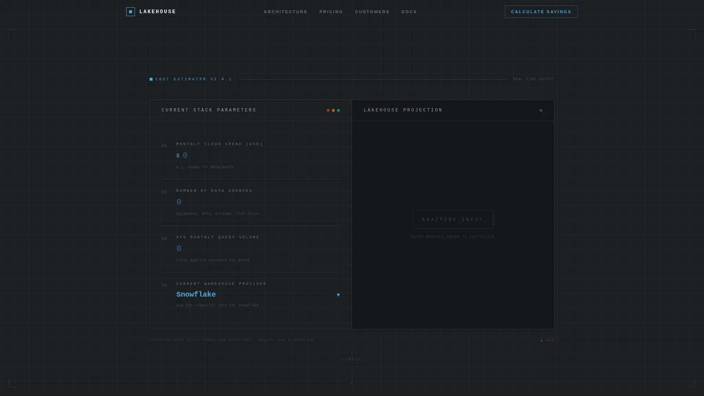
Task: Click the red dot in stack parameters header
Action: [328, 110]
